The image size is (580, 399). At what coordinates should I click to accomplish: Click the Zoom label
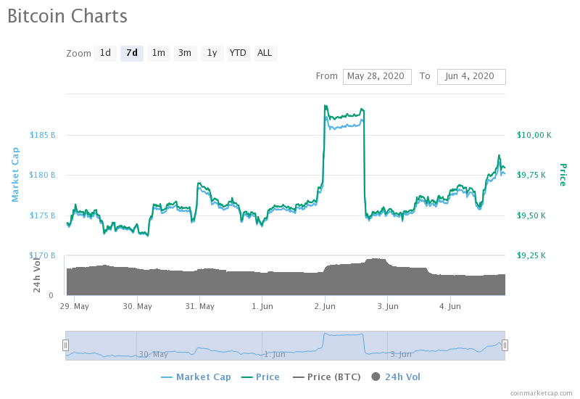[x=78, y=54]
